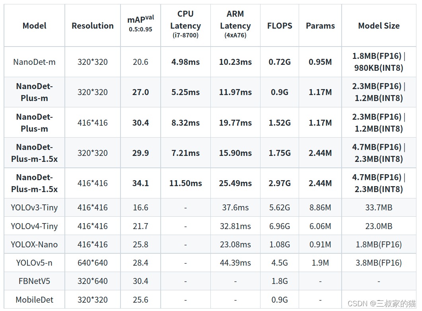
Task: Select the 23.08ms ARM latency cell
Action: coord(235,245)
